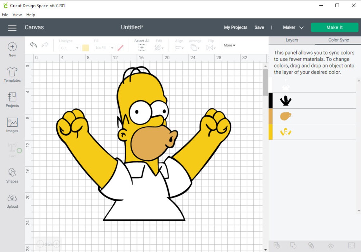Click the New project icon
This screenshot has width=361, height=252.
point(12,47)
